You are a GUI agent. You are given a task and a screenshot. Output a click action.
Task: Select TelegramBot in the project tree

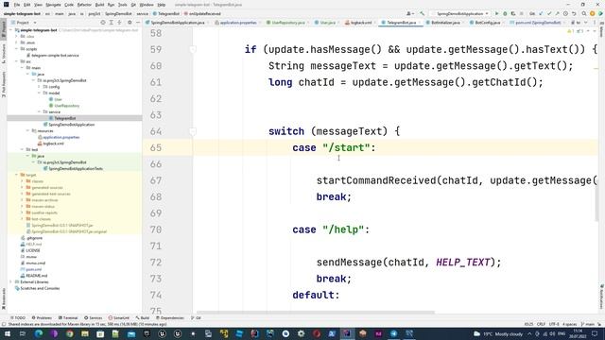(x=64, y=118)
